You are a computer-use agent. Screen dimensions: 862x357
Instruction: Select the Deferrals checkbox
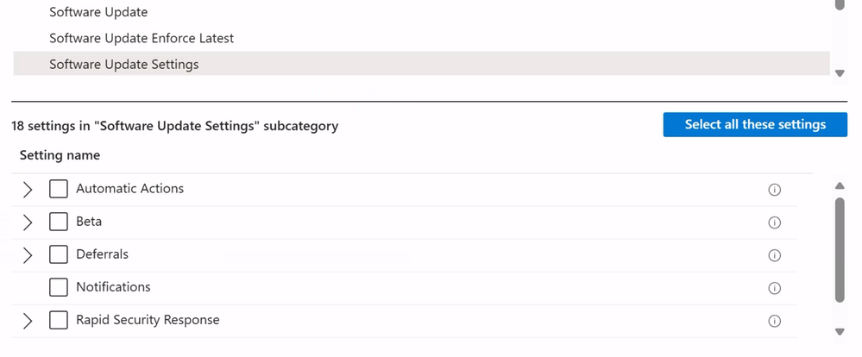point(59,254)
